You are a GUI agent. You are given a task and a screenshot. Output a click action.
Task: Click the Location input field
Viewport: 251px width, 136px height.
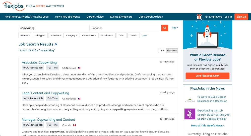click(125, 28)
